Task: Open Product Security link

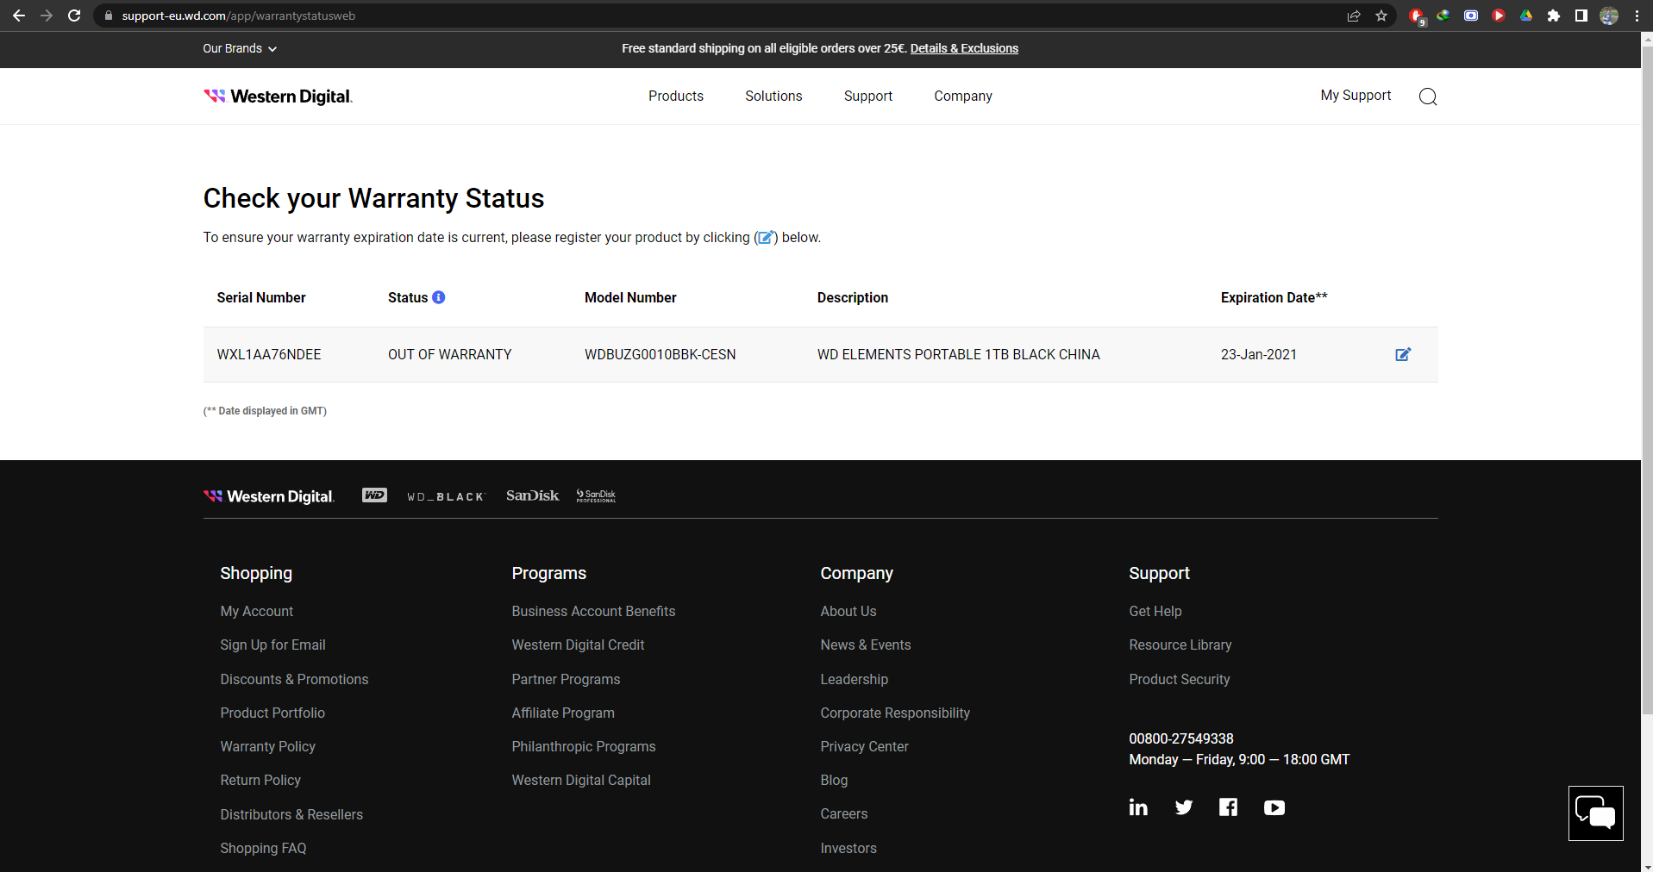Action: tap(1180, 679)
